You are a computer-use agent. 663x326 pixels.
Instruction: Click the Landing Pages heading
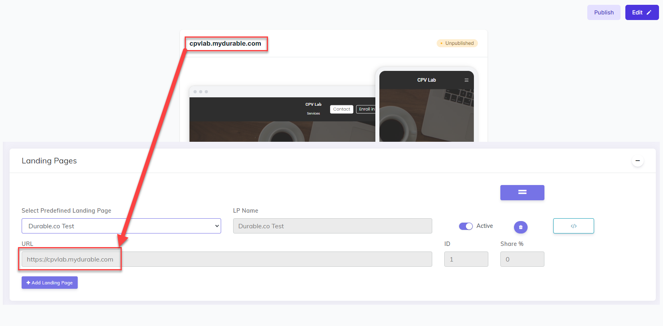49,161
